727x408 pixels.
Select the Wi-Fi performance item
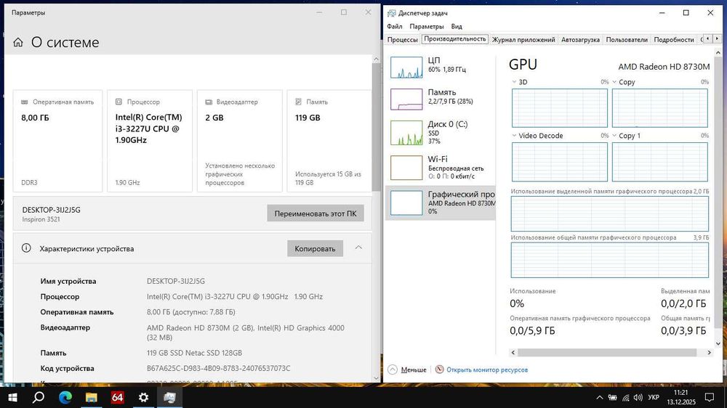[440, 167]
